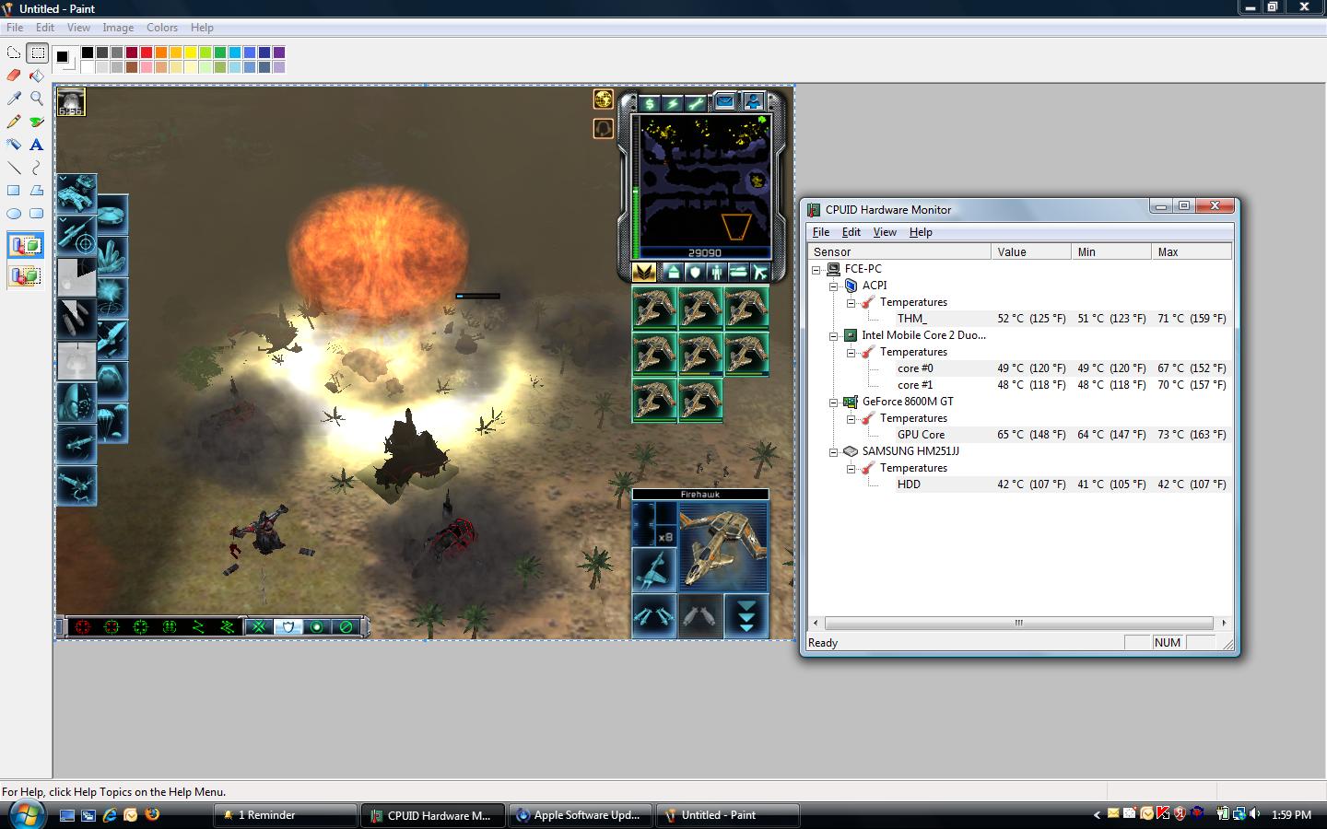Image resolution: width=1327 pixels, height=829 pixels.
Task: Click the FCE-PC computer icon in Hardware Monitor
Action: [834, 269]
